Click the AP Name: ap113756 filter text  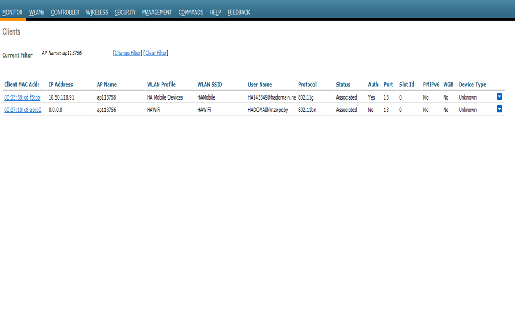tap(61, 53)
